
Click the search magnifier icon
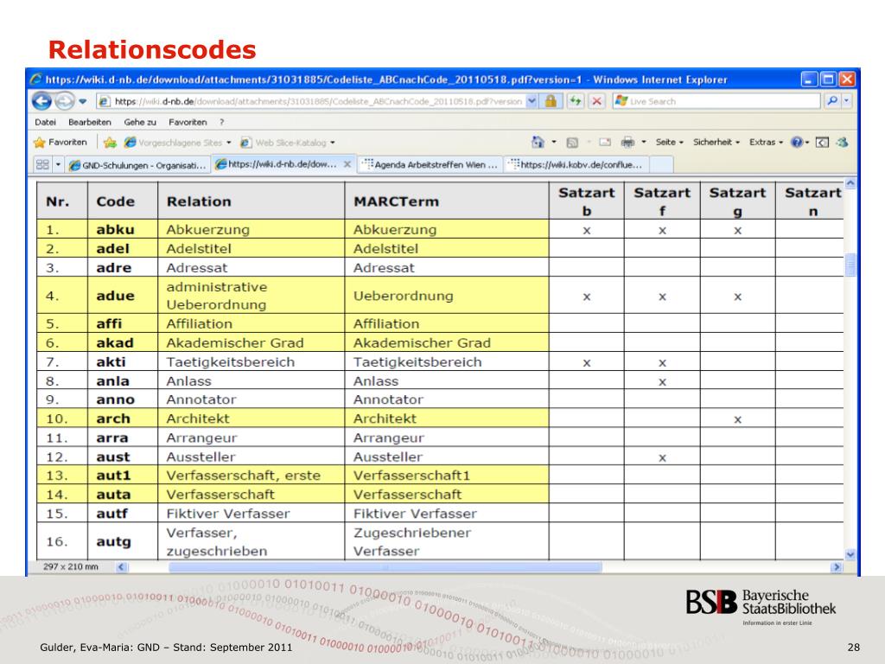(833, 101)
